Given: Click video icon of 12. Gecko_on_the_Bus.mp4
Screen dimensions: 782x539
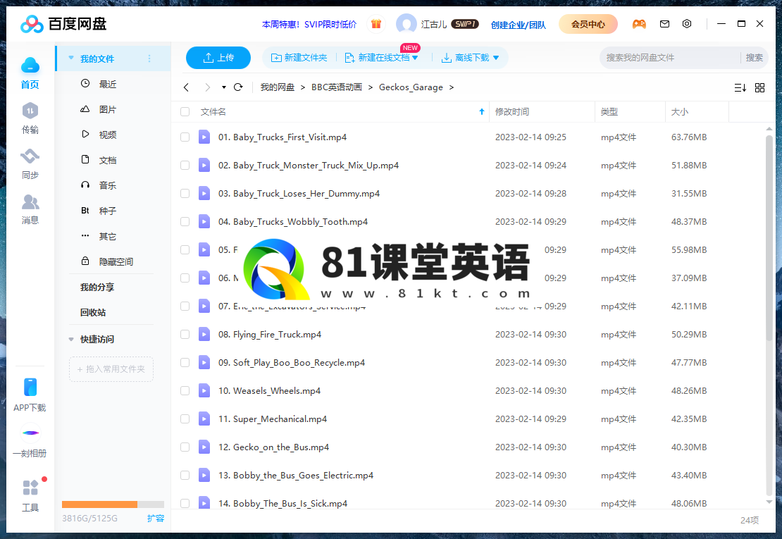Looking at the screenshot, I should (204, 447).
